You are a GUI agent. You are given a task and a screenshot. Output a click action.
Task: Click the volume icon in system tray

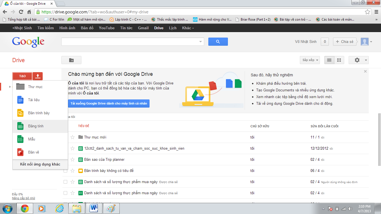351,208
